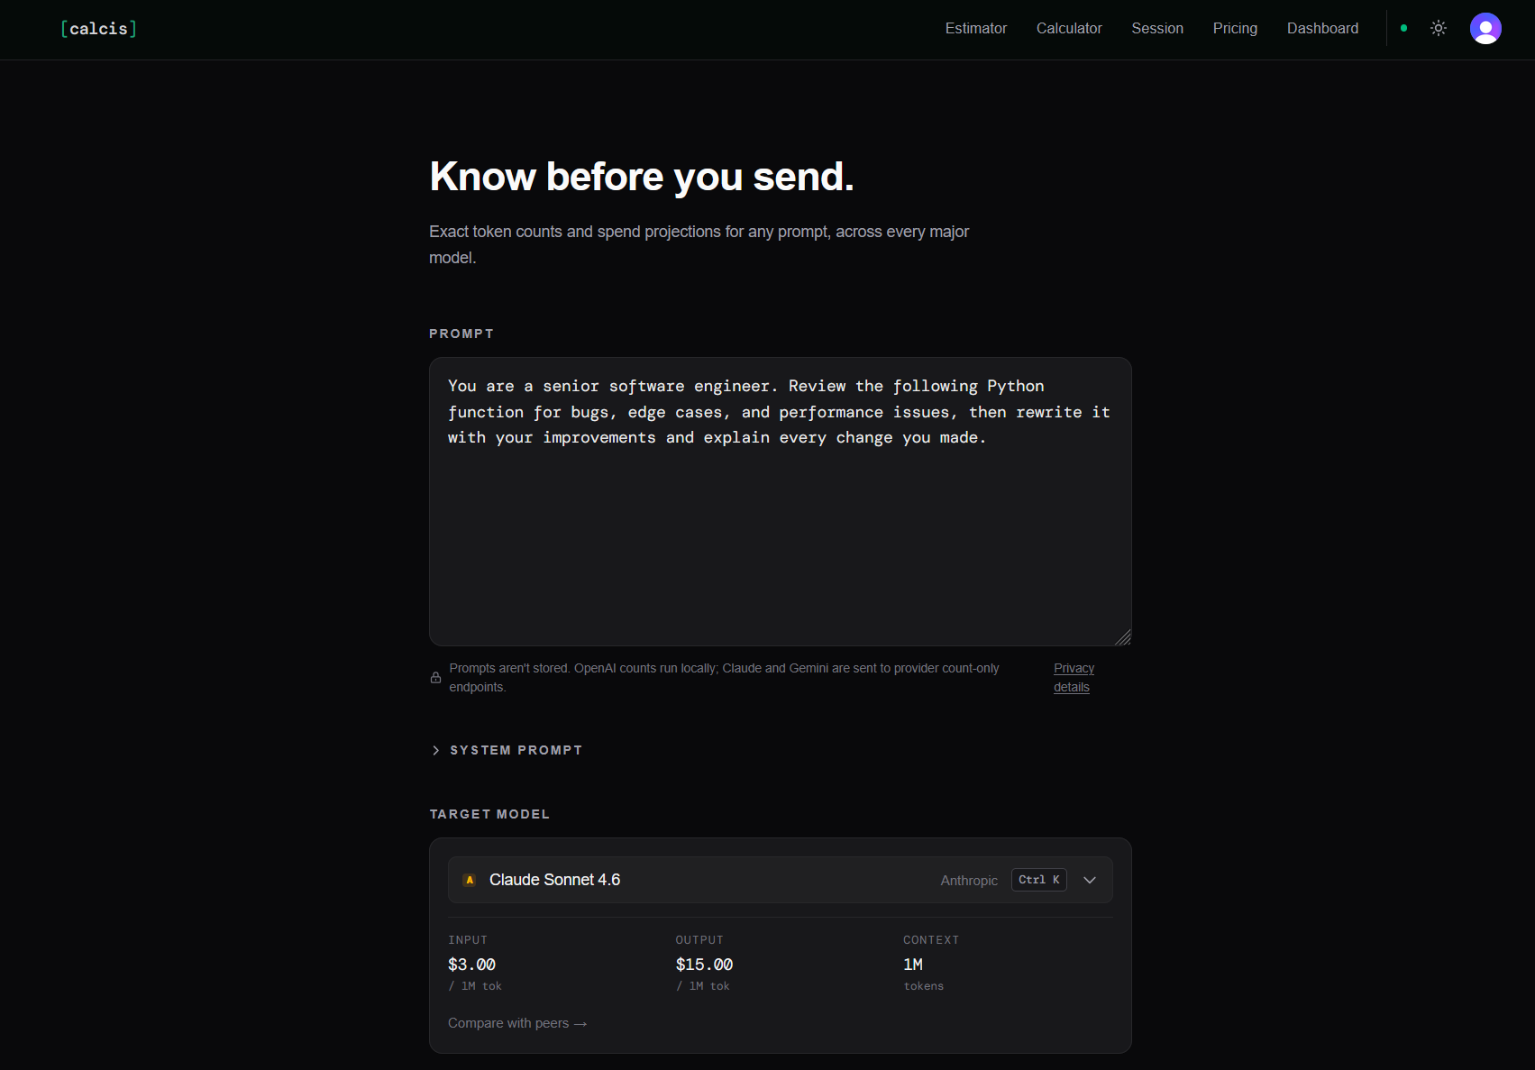
Task: Open the Pricing page
Action: pos(1235,29)
